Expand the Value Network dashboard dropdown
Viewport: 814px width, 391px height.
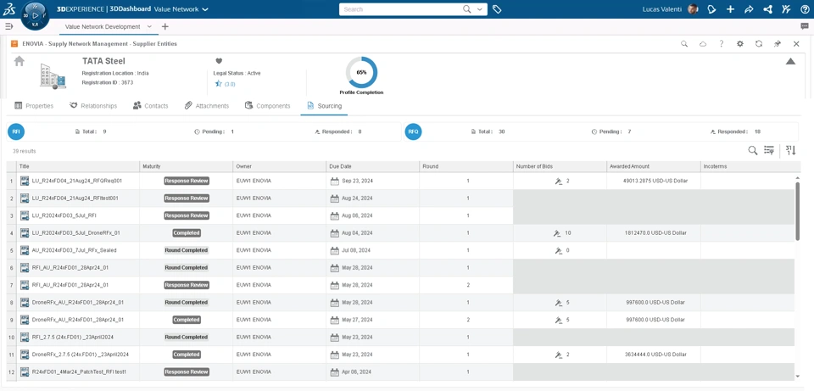click(x=205, y=9)
